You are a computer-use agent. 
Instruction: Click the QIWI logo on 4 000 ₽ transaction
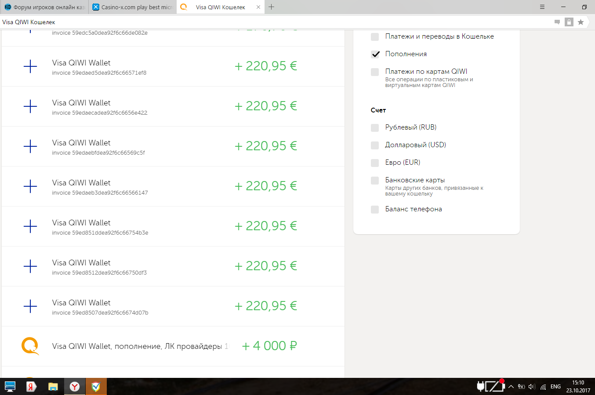click(x=30, y=346)
